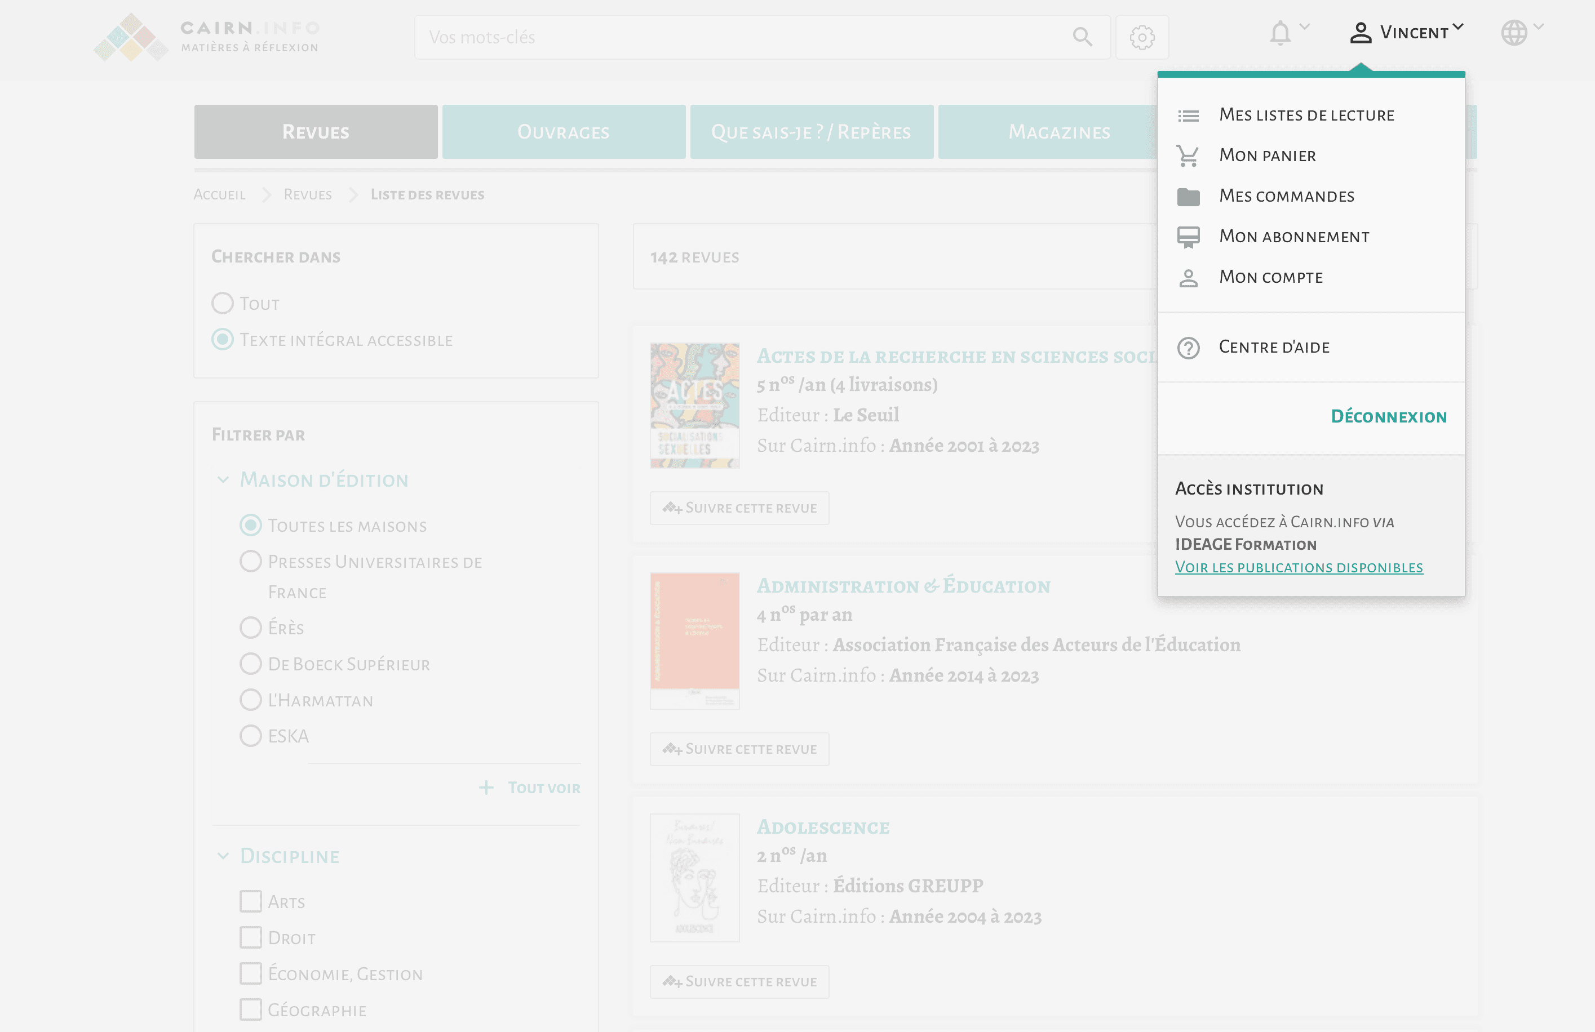Collapse the Discipline filter section
The height and width of the screenshot is (1032, 1595).
click(x=223, y=856)
